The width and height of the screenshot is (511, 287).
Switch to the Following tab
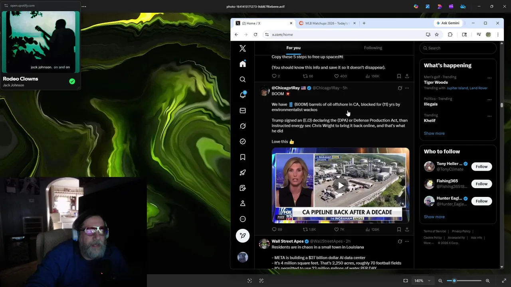click(373, 48)
